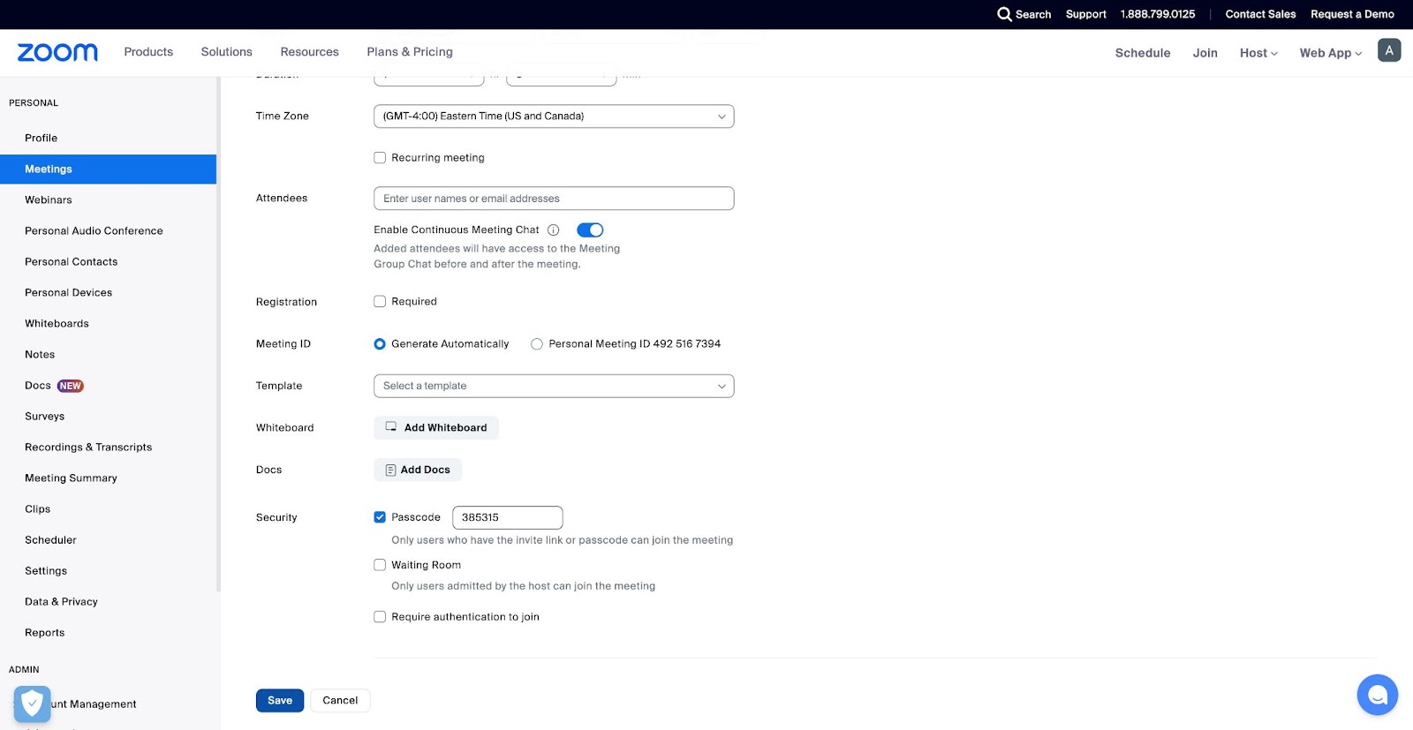Expand the Select a template dropdown
The width and height of the screenshot is (1413, 730).
[554, 387]
